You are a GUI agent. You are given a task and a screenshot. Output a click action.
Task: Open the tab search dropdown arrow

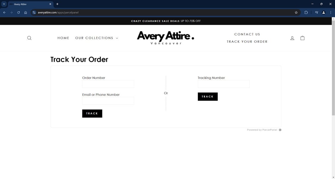pos(4,4)
